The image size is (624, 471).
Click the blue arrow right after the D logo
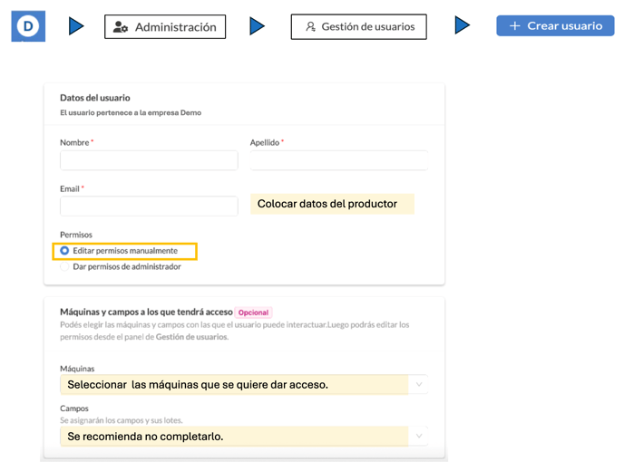(x=76, y=27)
